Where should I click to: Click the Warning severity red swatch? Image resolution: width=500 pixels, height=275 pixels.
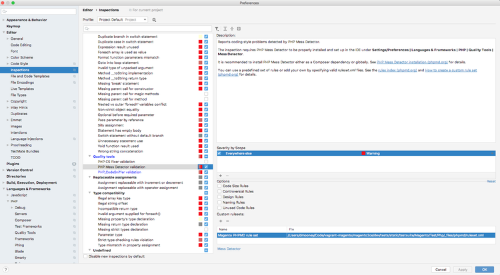(363, 153)
